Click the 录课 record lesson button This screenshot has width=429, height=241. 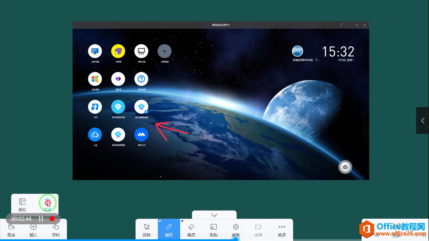coord(258,230)
